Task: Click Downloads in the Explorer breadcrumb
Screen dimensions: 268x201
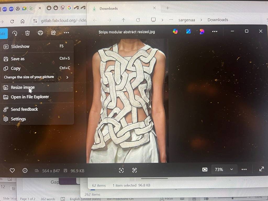Action: pos(217,20)
